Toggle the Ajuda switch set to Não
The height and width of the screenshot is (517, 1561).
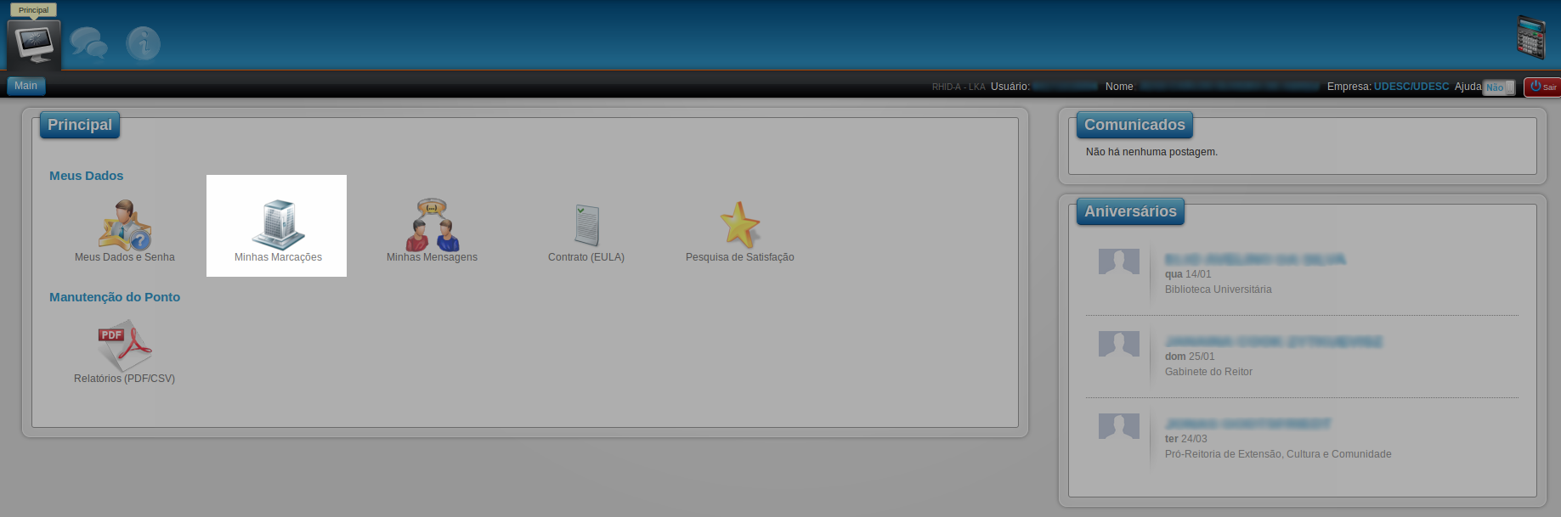tap(1498, 87)
